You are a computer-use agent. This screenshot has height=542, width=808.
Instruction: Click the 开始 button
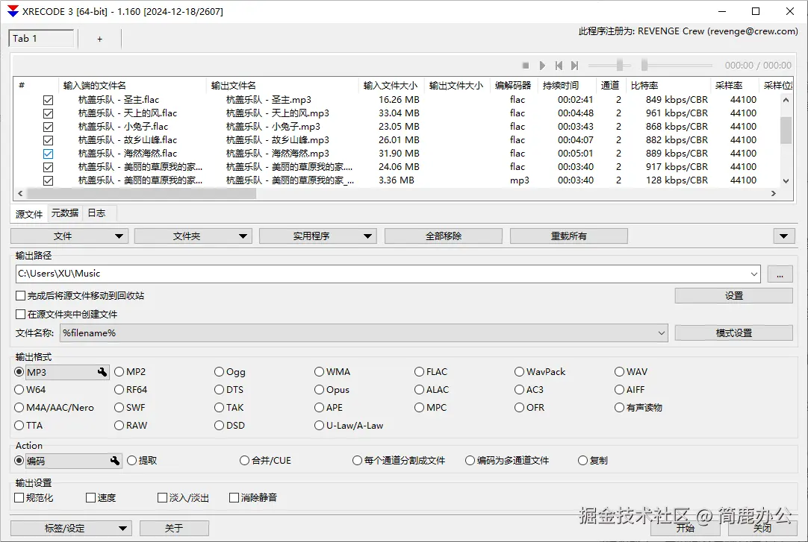point(685,528)
